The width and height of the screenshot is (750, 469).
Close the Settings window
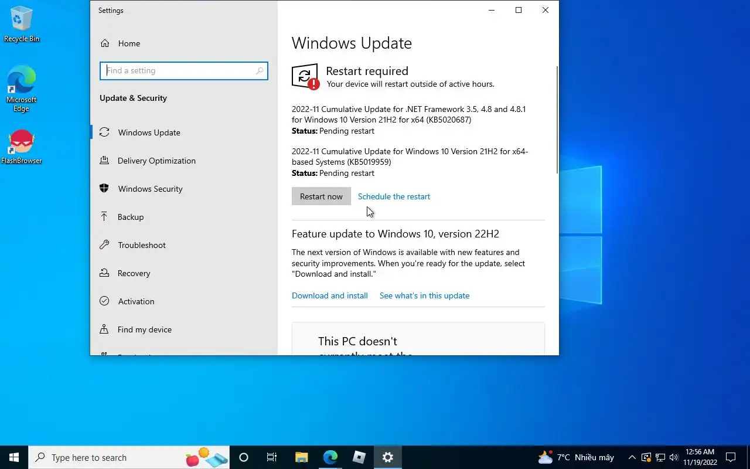(x=546, y=10)
